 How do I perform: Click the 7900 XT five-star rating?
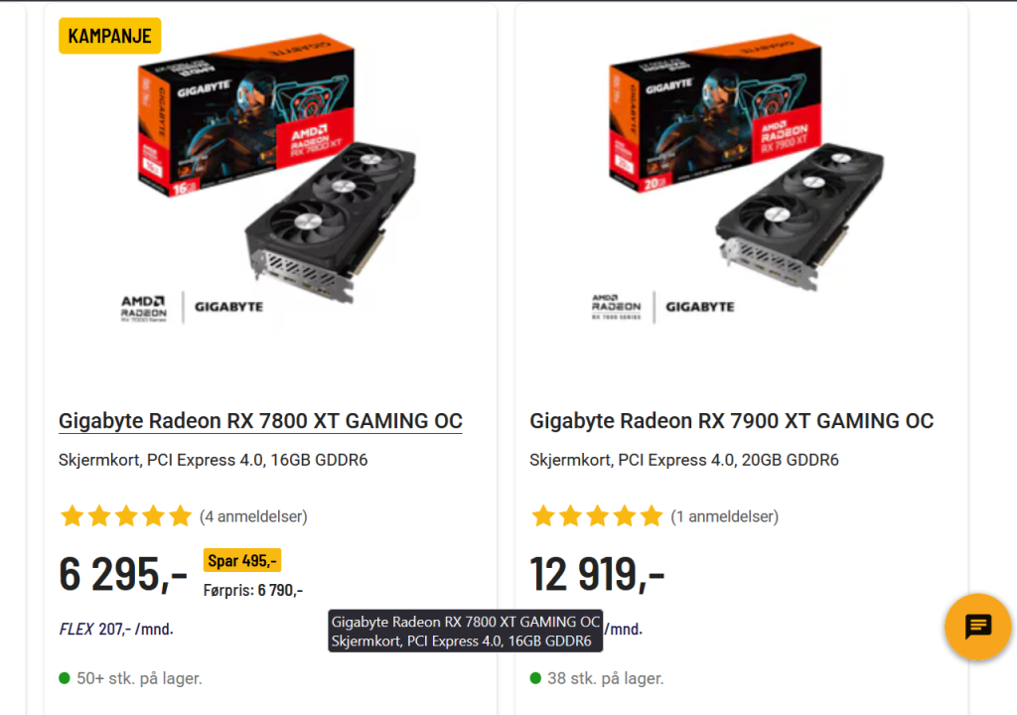tap(596, 516)
